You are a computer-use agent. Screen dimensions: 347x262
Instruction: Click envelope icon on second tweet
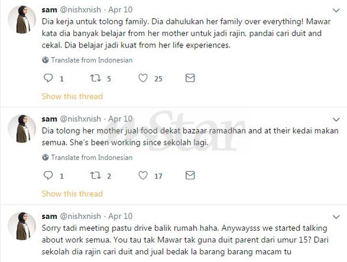190,175
